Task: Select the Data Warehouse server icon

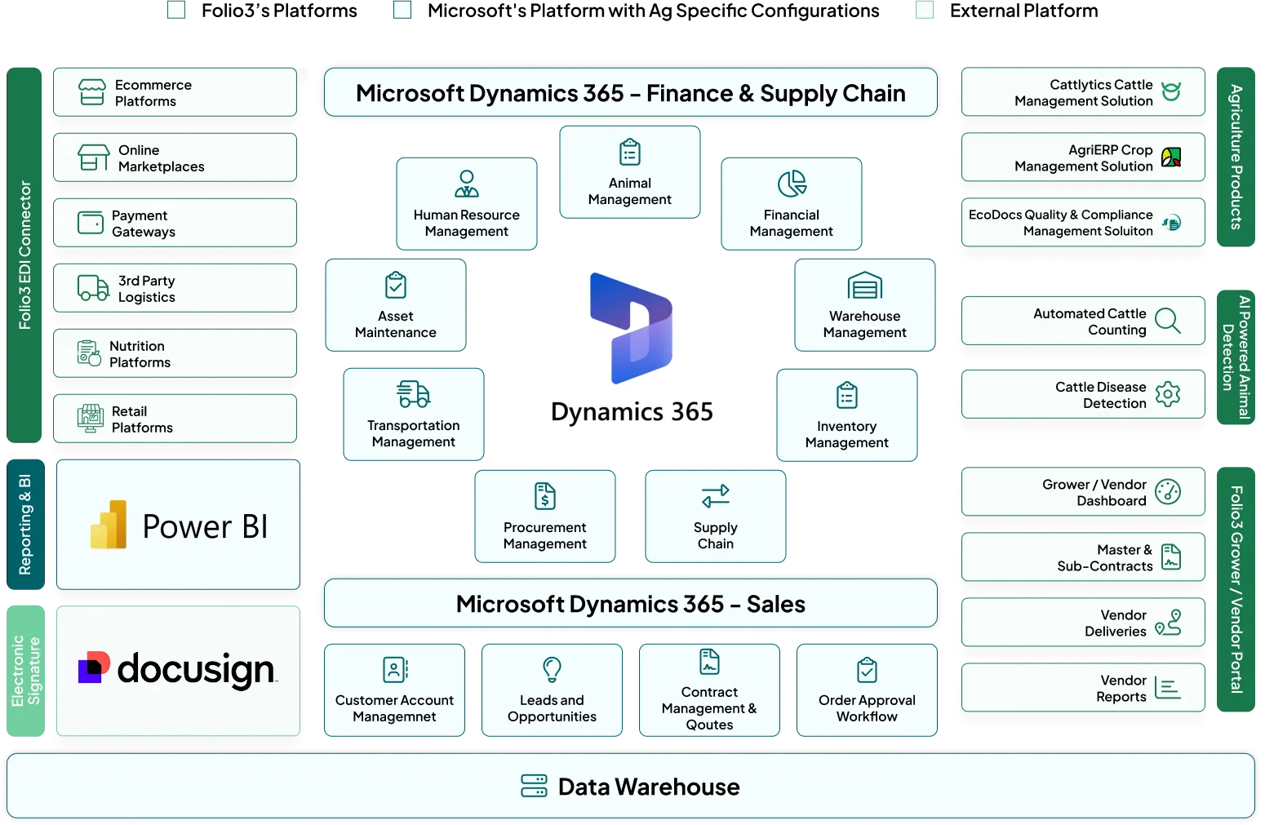Action: [534, 787]
